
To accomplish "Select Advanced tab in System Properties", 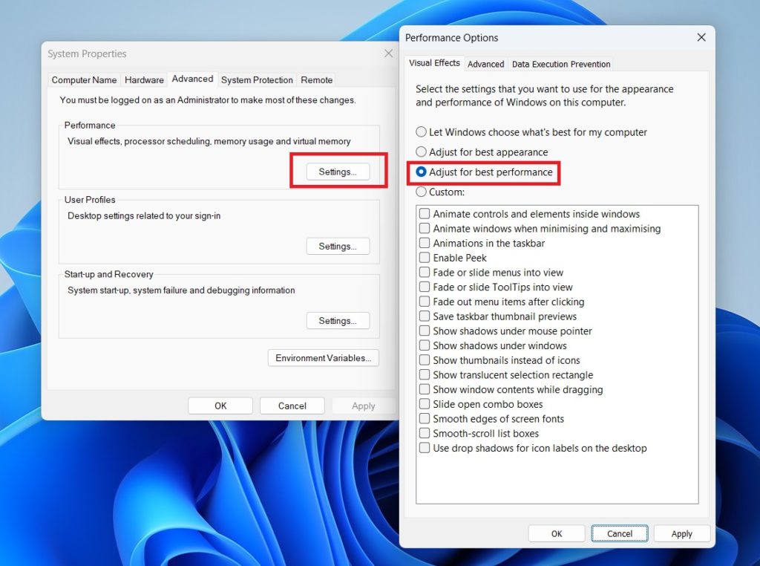I will point(192,79).
